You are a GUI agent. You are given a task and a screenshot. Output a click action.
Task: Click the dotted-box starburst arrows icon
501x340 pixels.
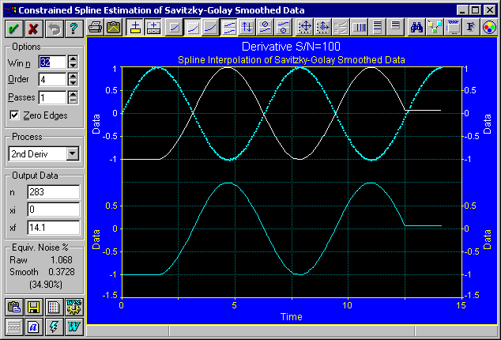click(323, 28)
